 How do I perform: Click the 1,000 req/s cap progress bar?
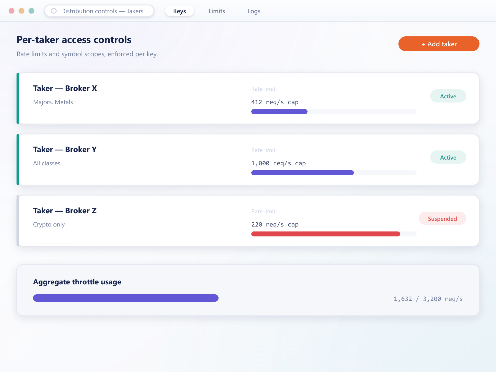click(x=334, y=173)
